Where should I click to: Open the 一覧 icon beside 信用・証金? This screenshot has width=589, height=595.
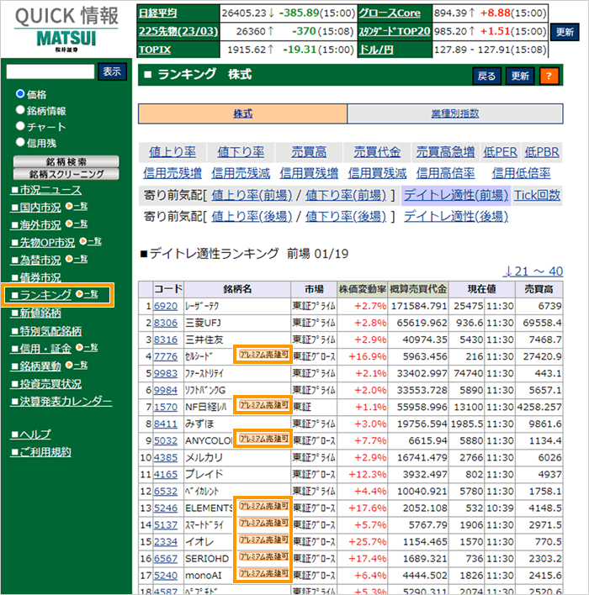click(87, 347)
